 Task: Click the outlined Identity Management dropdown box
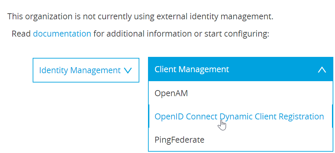[x=86, y=70]
